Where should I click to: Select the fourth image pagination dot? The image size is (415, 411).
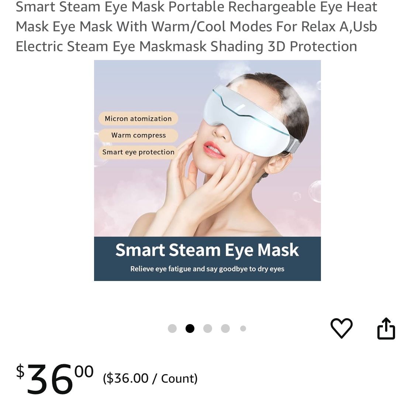point(225,328)
